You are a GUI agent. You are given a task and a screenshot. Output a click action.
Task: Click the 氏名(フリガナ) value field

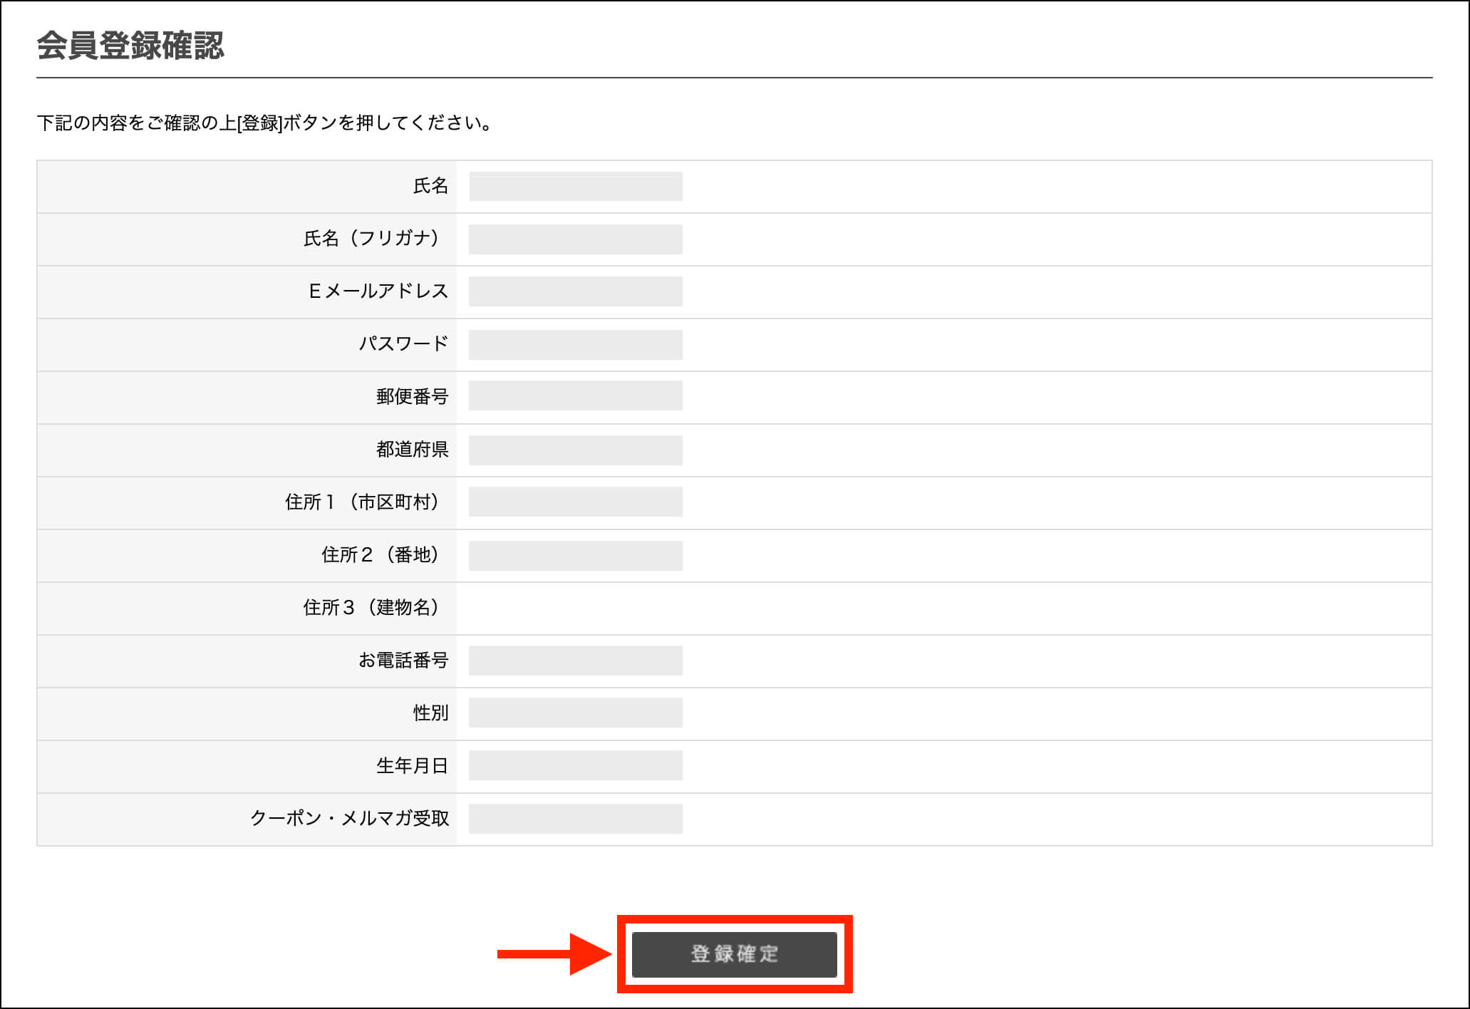tap(575, 239)
